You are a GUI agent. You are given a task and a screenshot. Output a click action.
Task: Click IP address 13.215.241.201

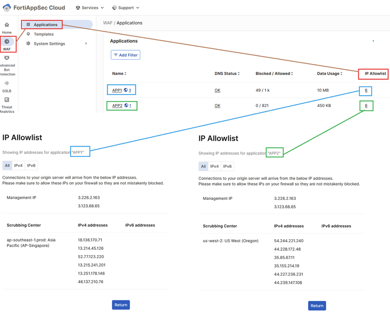[91, 265]
